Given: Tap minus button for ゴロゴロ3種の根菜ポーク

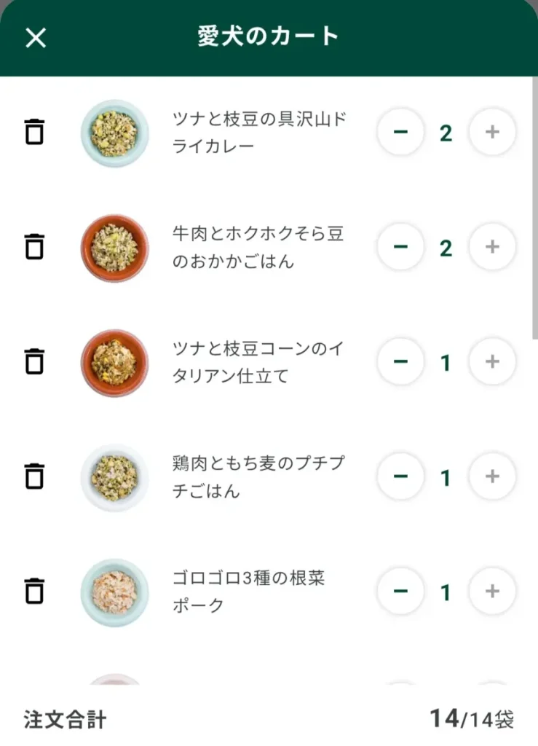Looking at the screenshot, I should point(400,592).
